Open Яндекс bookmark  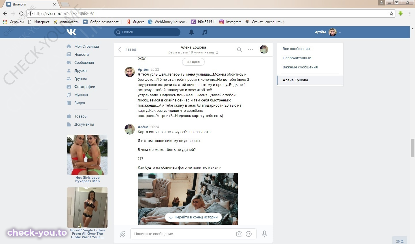(x=135, y=22)
